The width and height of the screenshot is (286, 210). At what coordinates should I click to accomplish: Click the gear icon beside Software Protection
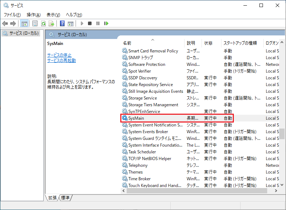(125, 64)
